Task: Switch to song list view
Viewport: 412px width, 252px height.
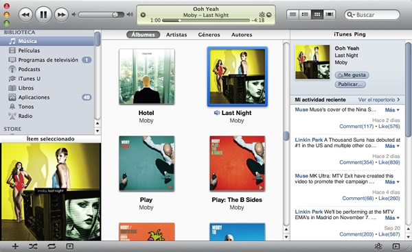Action: click(293, 14)
